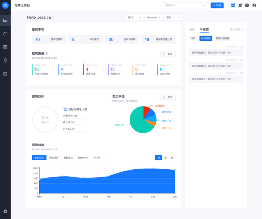Image resolution: width=262 pixels, height=219 pixels.
Task: Select the 跟进提醒 filter chip
Action: [x=206, y=38]
